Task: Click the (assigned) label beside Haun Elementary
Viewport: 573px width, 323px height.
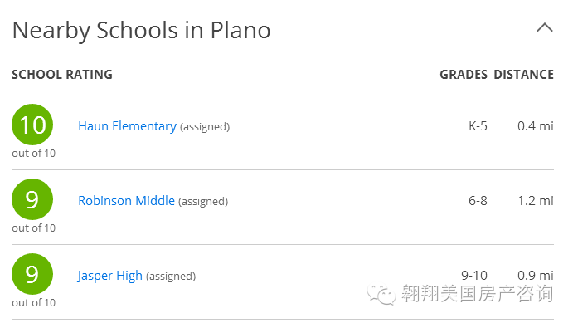Action: (205, 127)
